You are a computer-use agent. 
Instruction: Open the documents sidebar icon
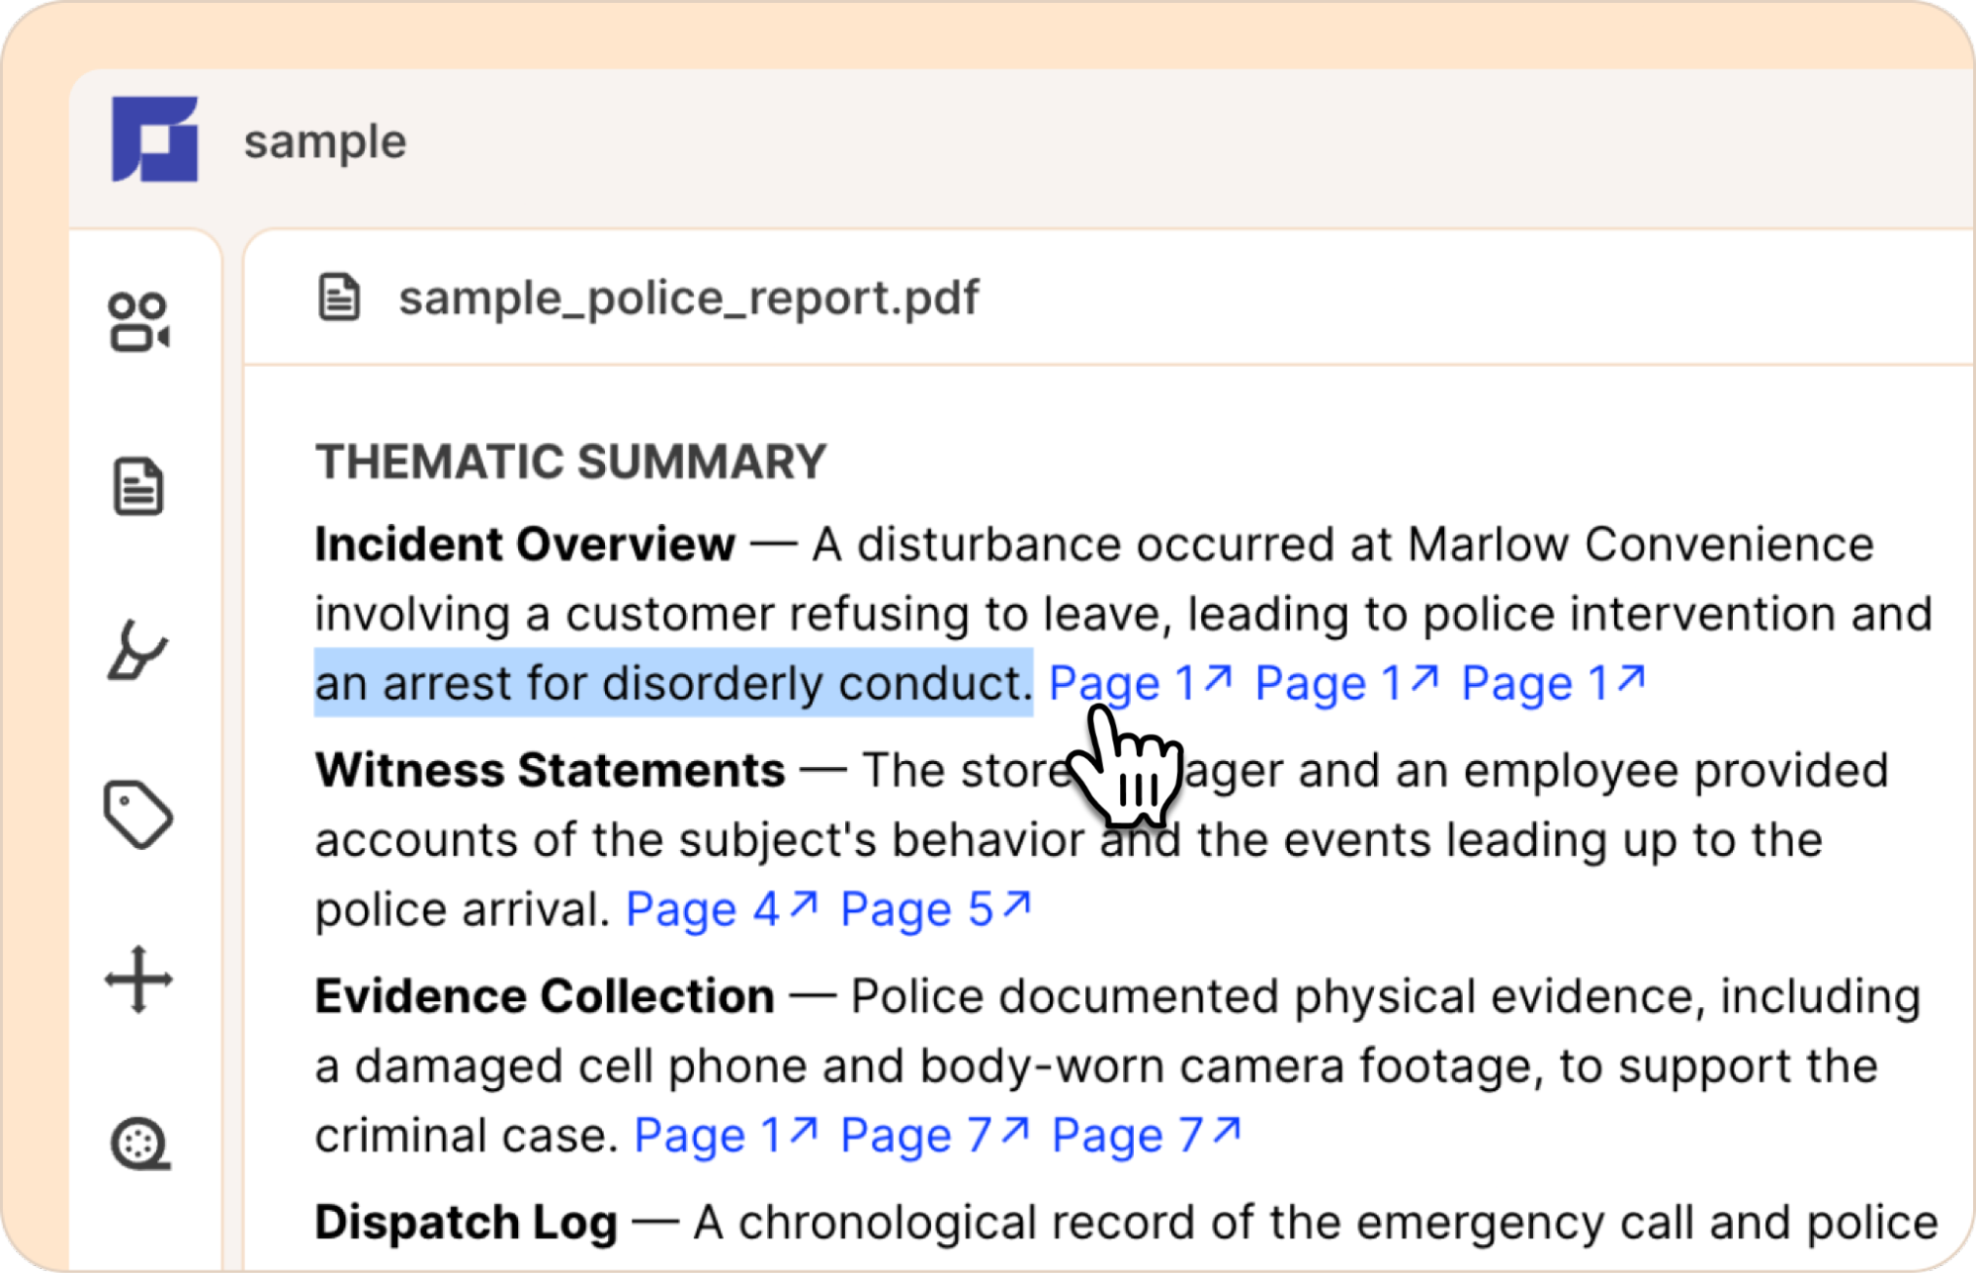tap(138, 486)
